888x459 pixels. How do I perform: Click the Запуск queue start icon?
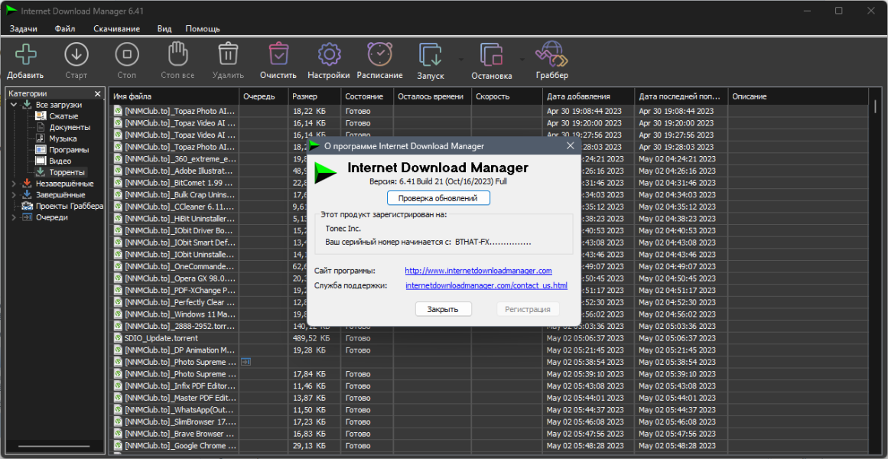click(x=431, y=55)
